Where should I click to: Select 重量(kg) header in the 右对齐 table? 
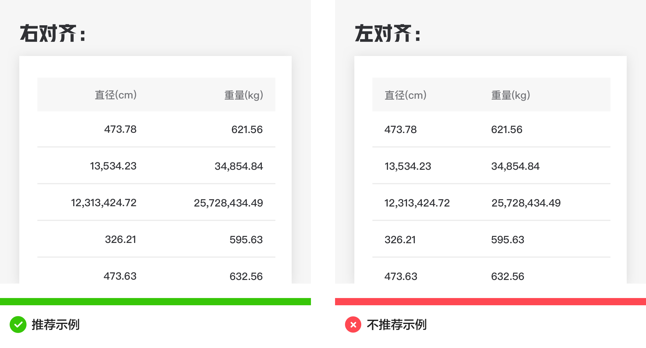[244, 95]
